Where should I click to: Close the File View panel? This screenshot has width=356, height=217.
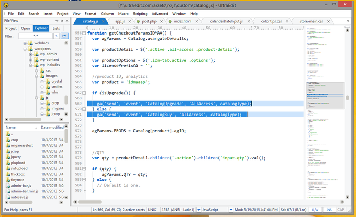pos(67,21)
